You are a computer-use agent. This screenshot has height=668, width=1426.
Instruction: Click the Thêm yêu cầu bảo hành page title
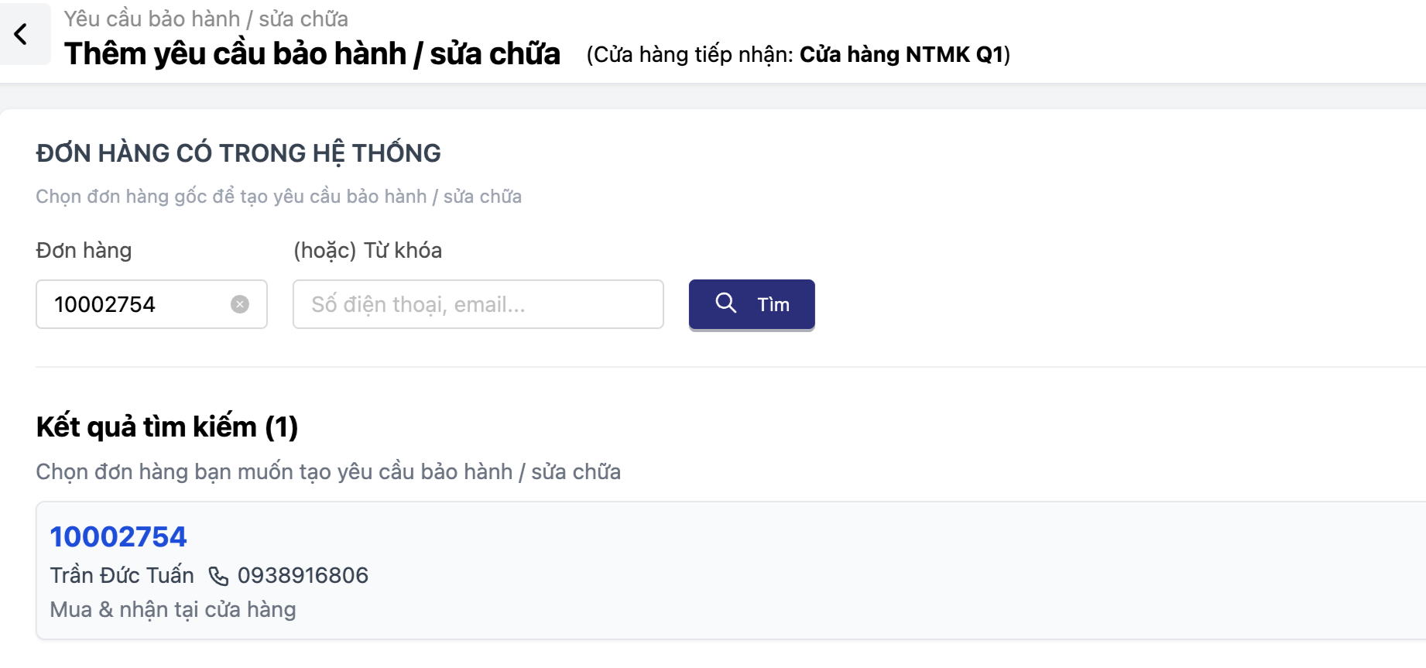(312, 54)
